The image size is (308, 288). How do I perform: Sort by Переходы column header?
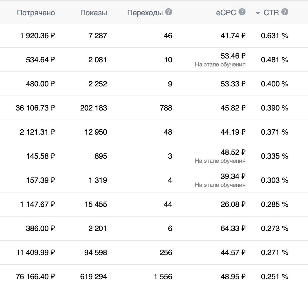tap(145, 13)
